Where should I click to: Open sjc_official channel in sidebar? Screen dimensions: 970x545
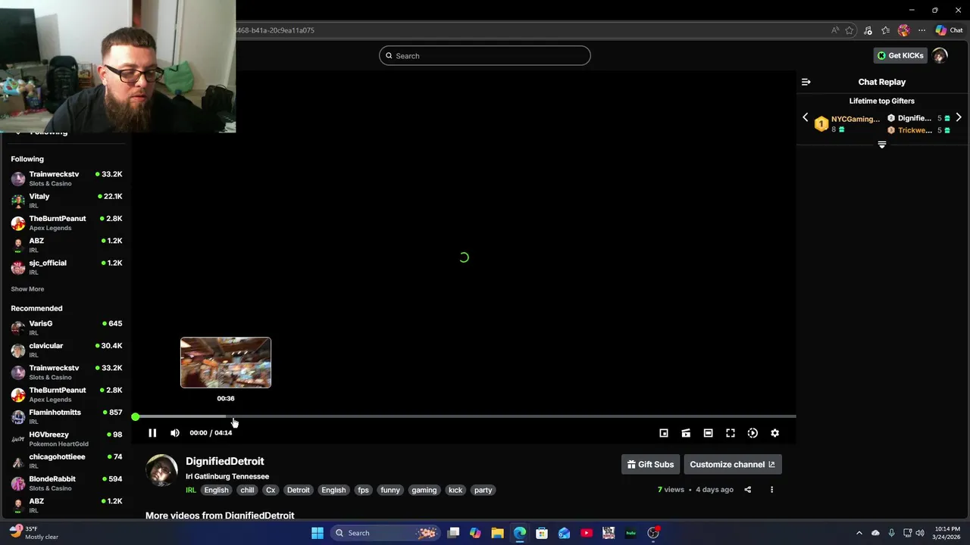67,266
